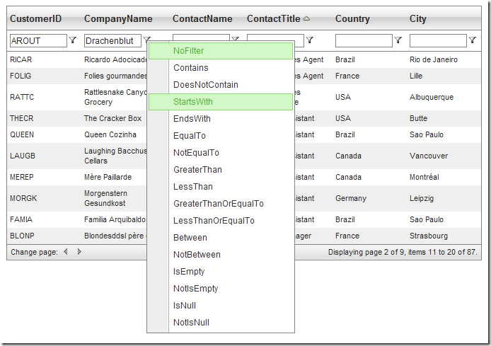Screen dimensions: 491x346
Task: Focus the CustomerID filter box containing AROUT
Action: (38, 41)
